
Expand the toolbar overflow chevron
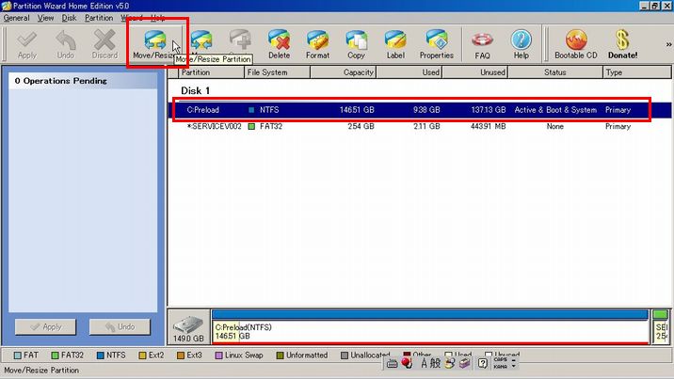[668, 44]
